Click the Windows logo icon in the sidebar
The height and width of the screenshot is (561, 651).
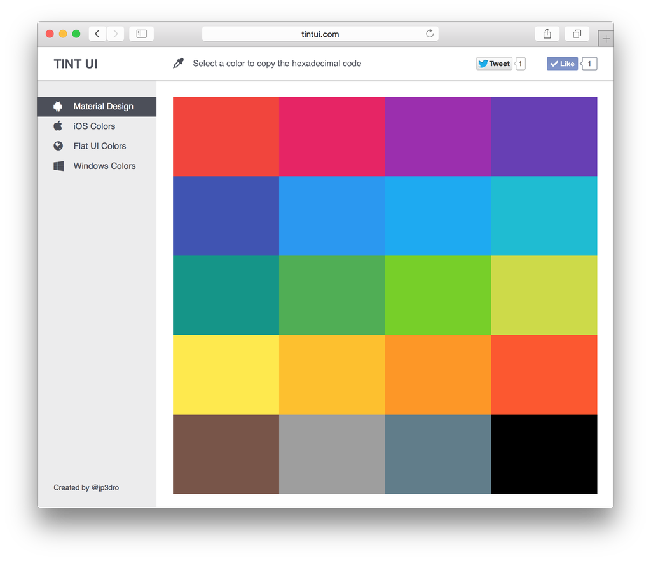coord(57,165)
